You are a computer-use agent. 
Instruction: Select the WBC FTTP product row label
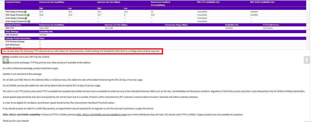(10, 28)
